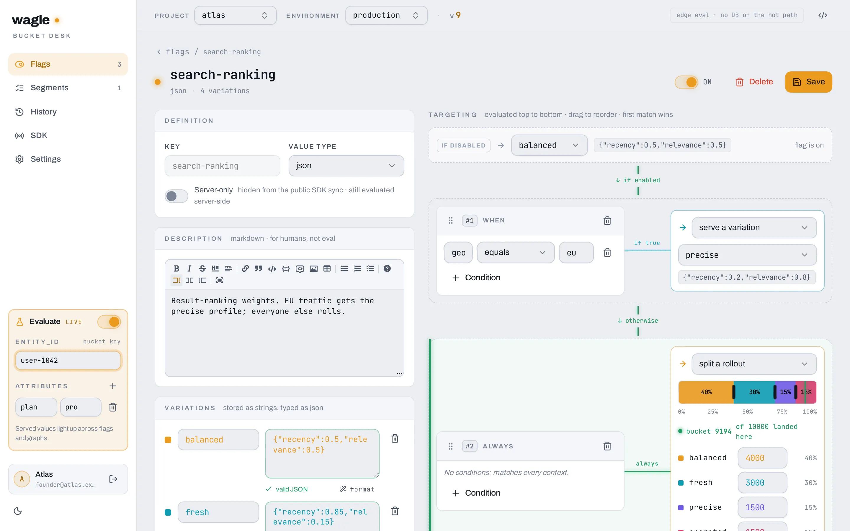The width and height of the screenshot is (850, 531).
Task: Add Condition to rule #1
Action: tap(476, 277)
